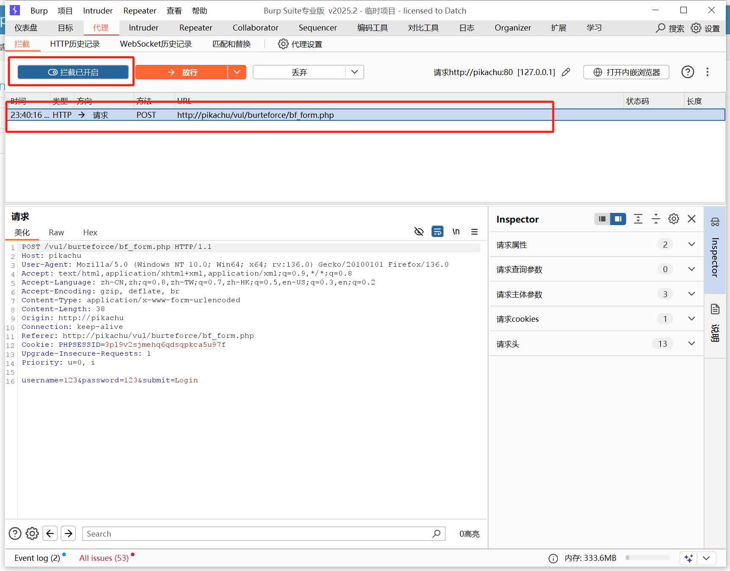
Task: Open the 目标 tab
Action: [66, 28]
